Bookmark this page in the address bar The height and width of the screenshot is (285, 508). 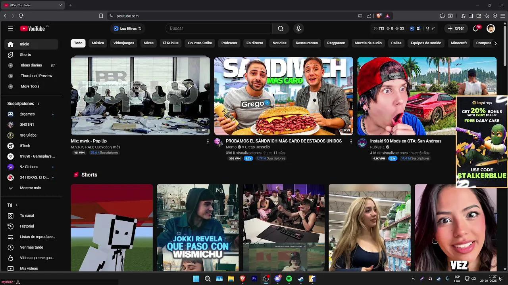pyautogui.click(x=101, y=16)
